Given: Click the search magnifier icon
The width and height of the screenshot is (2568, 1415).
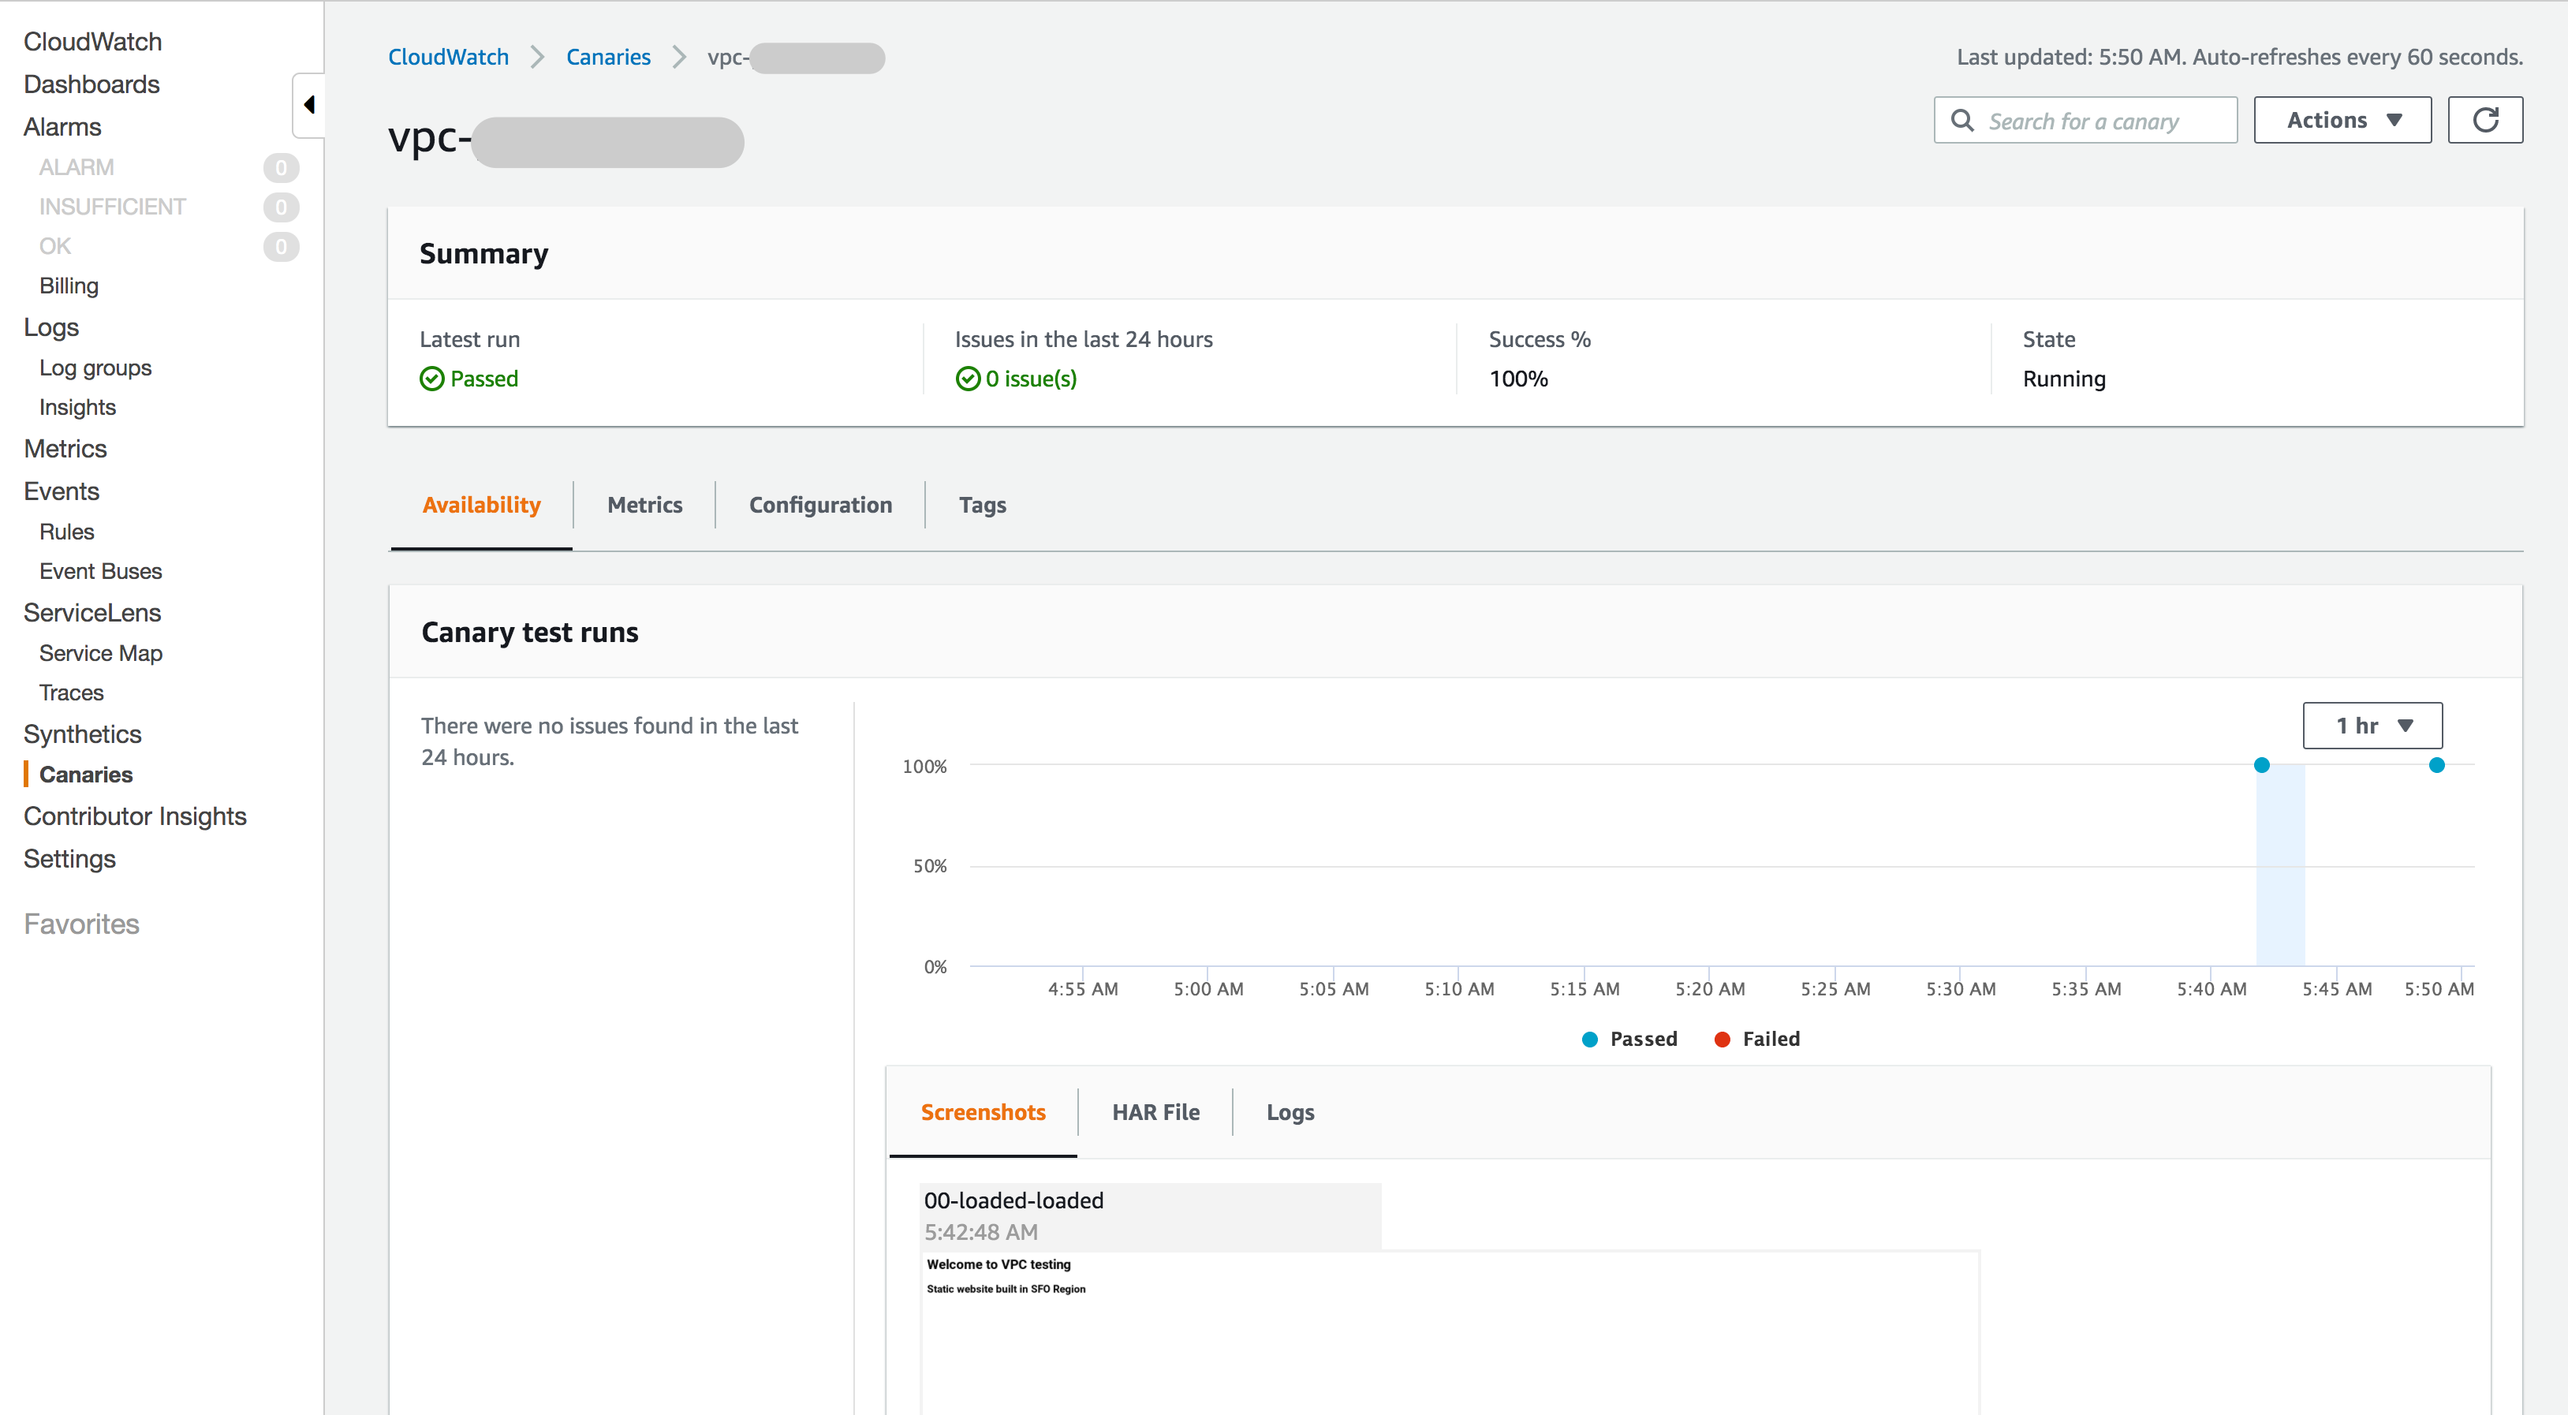Looking at the screenshot, I should point(1962,121).
